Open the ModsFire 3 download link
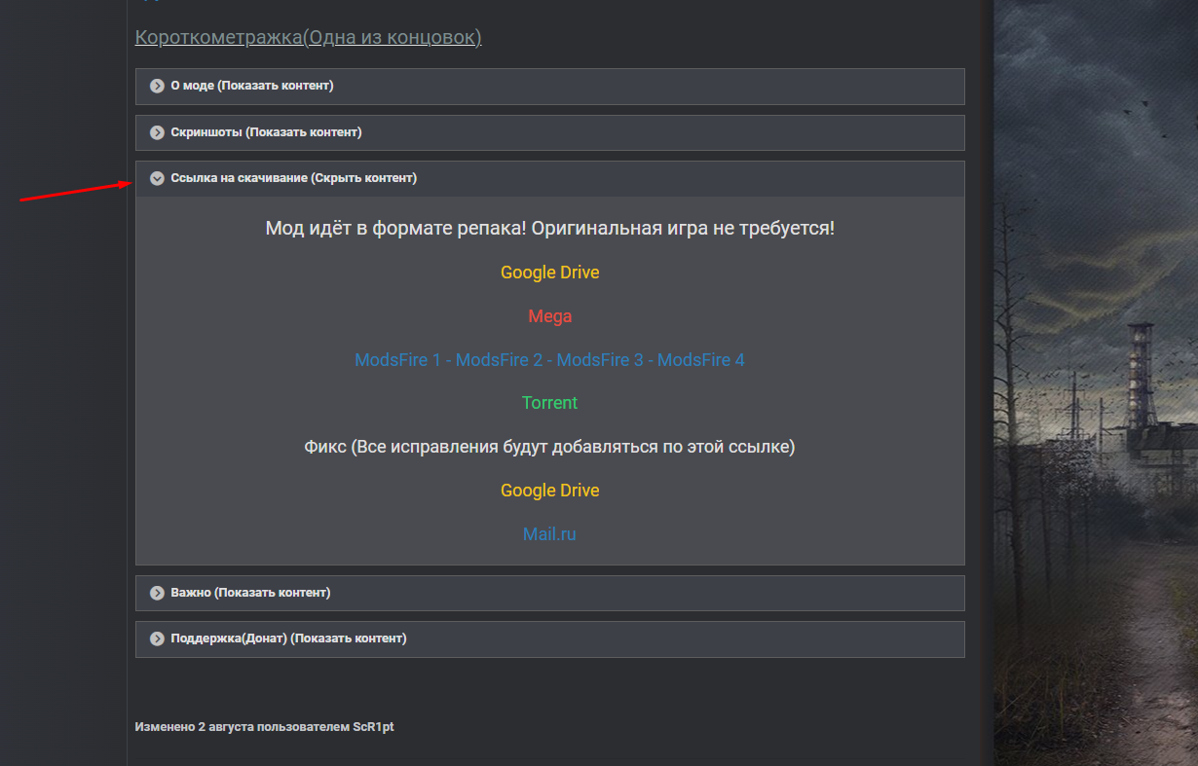 600,360
